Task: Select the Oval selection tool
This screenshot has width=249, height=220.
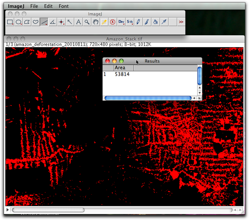Action: click(x=19, y=22)
